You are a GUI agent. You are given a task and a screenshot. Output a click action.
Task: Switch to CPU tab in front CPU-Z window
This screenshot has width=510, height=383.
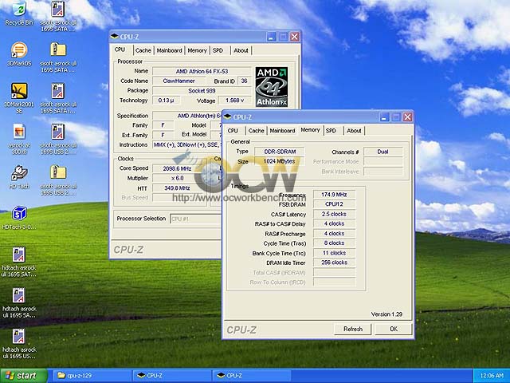233,131
